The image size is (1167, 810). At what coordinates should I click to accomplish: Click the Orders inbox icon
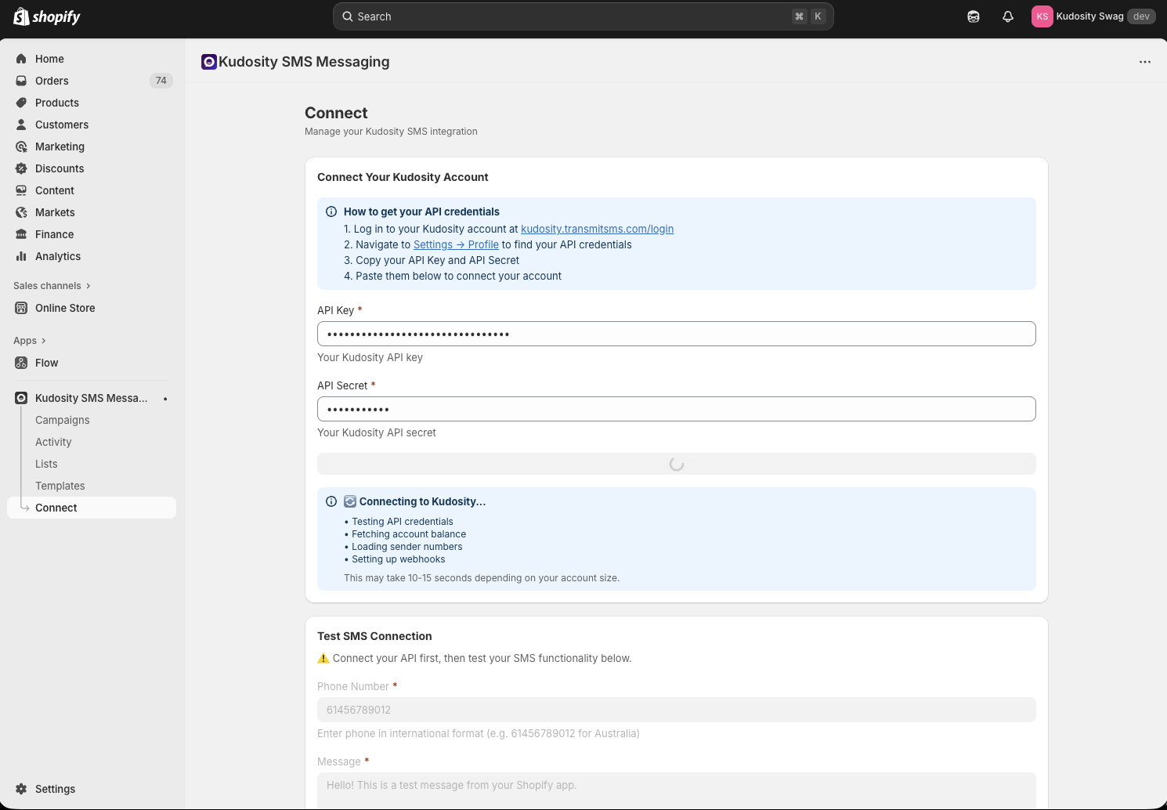21,81
